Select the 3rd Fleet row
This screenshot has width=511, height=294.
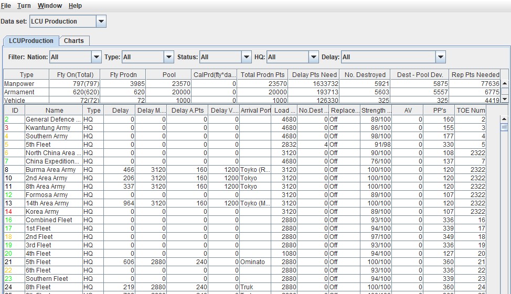click(245, 245)
